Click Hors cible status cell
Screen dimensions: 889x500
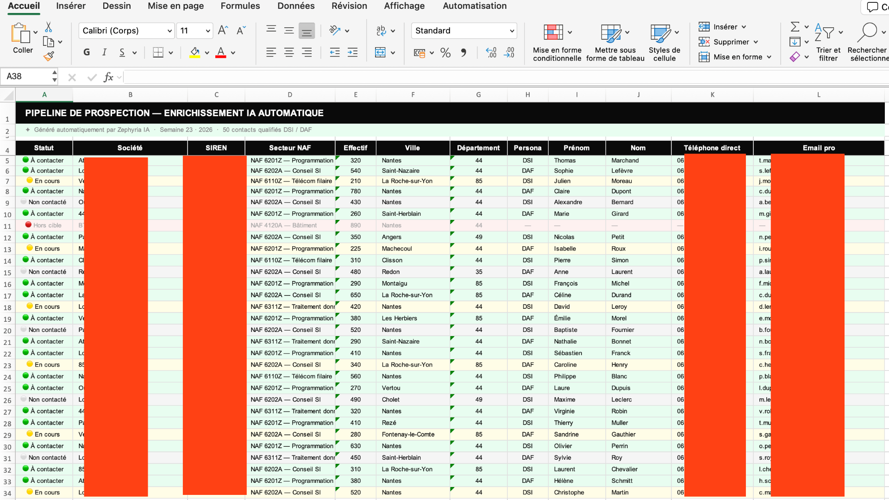pos(44,225)
